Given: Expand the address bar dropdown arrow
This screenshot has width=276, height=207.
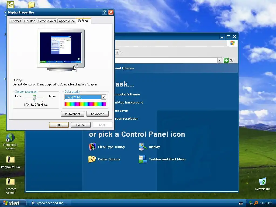Looking at the screenshot, I should (219, 60).
